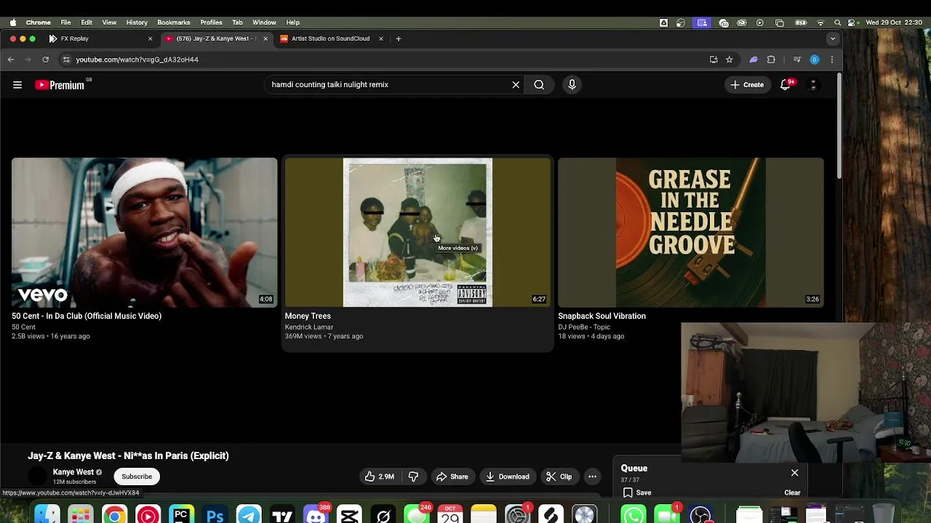Play Grease in the Needle Groove thumbnail
931x523 pixels.
[x=691, y=232]
